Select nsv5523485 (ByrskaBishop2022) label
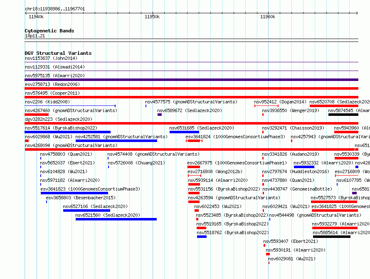 point(232,215)
